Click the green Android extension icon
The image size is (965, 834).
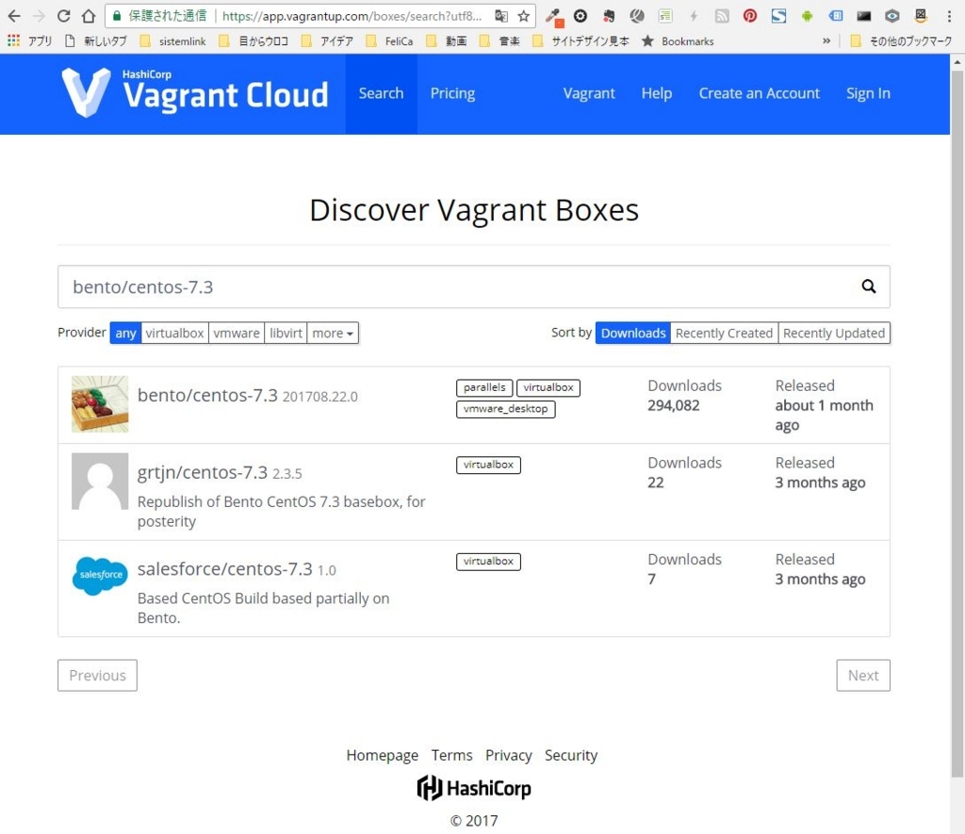(807, 16)
